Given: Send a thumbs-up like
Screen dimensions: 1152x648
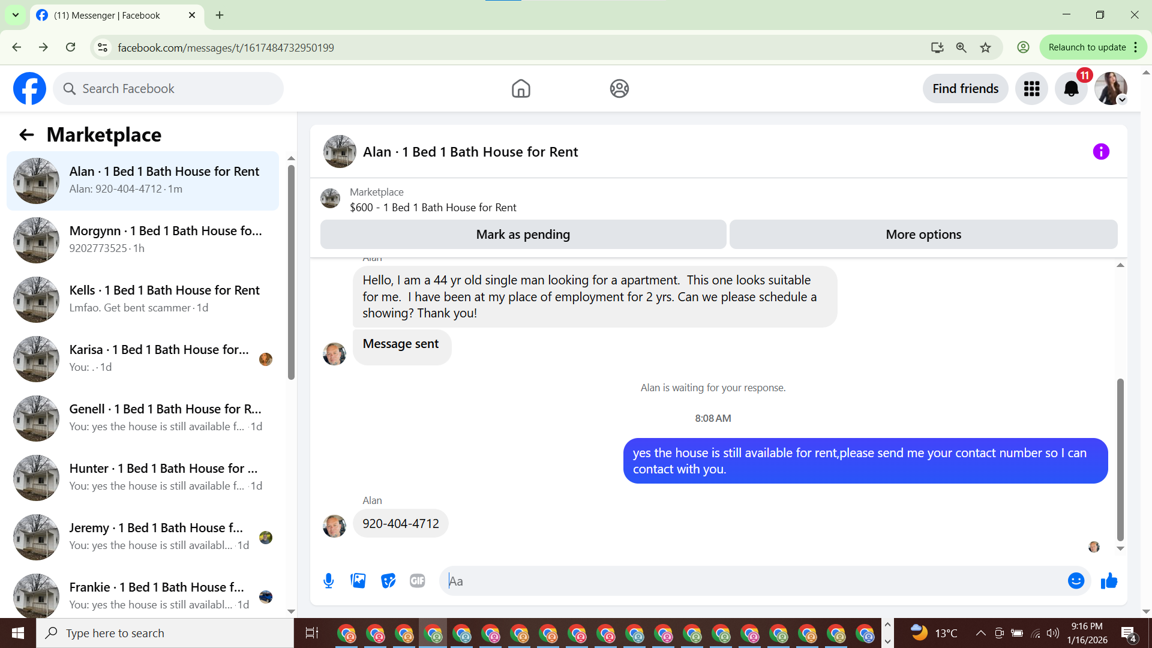Looking at the screenshot, I should [1109, 581].
